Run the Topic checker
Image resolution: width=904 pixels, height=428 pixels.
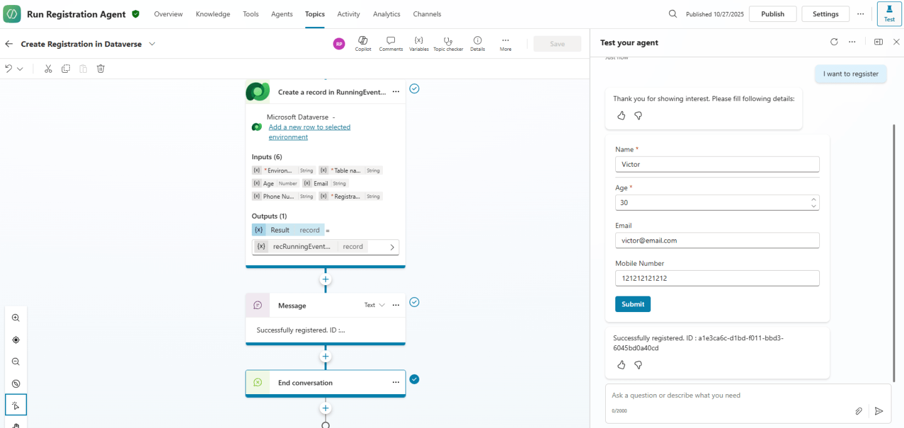(x=448, y=43)
